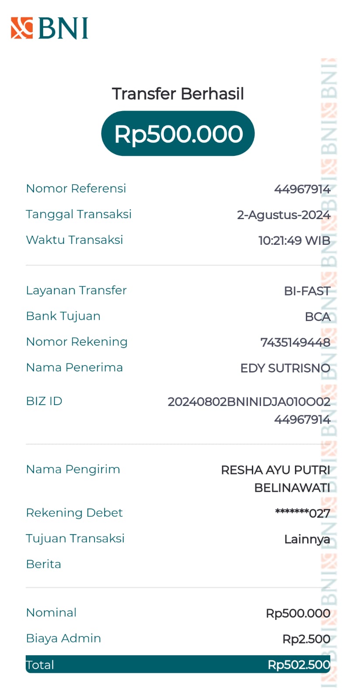Click the BI-FAST transfer service value
The height and width of the screenshot is (697, 356).
tap(307, 291)
